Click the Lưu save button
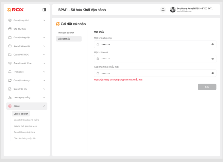 coord(207,87)
